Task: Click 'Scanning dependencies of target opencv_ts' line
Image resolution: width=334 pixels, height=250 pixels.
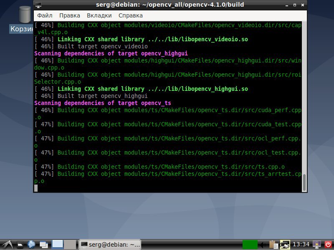Action: pyautogui.click(x=103, y=103)
